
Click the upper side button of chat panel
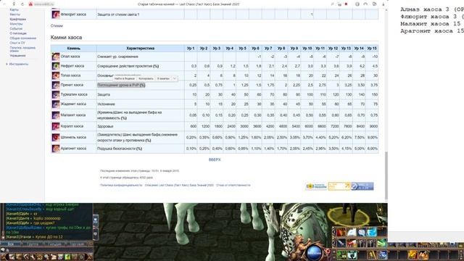[96, 220]
